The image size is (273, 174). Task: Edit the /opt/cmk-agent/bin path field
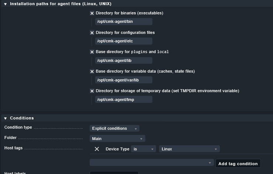(124, 22)
